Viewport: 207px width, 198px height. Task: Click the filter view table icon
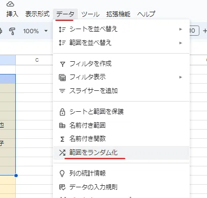click(62, 78)
